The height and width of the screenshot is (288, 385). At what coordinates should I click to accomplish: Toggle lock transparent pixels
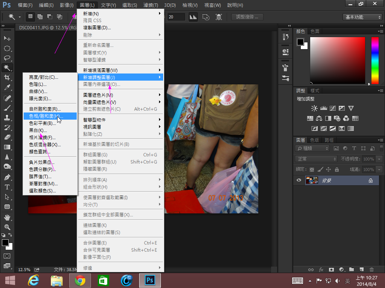coord(312,169)
